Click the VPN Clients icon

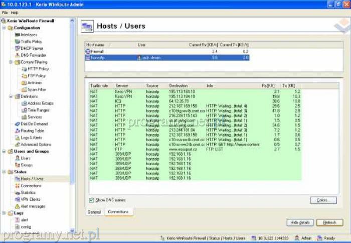(x=18, y=199)
